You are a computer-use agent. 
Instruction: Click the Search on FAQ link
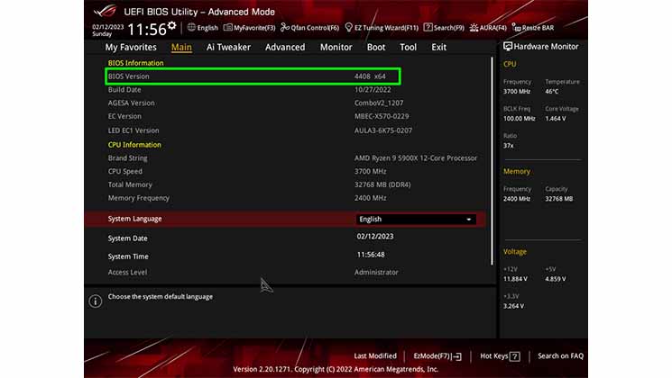click(x=560, y=355)
